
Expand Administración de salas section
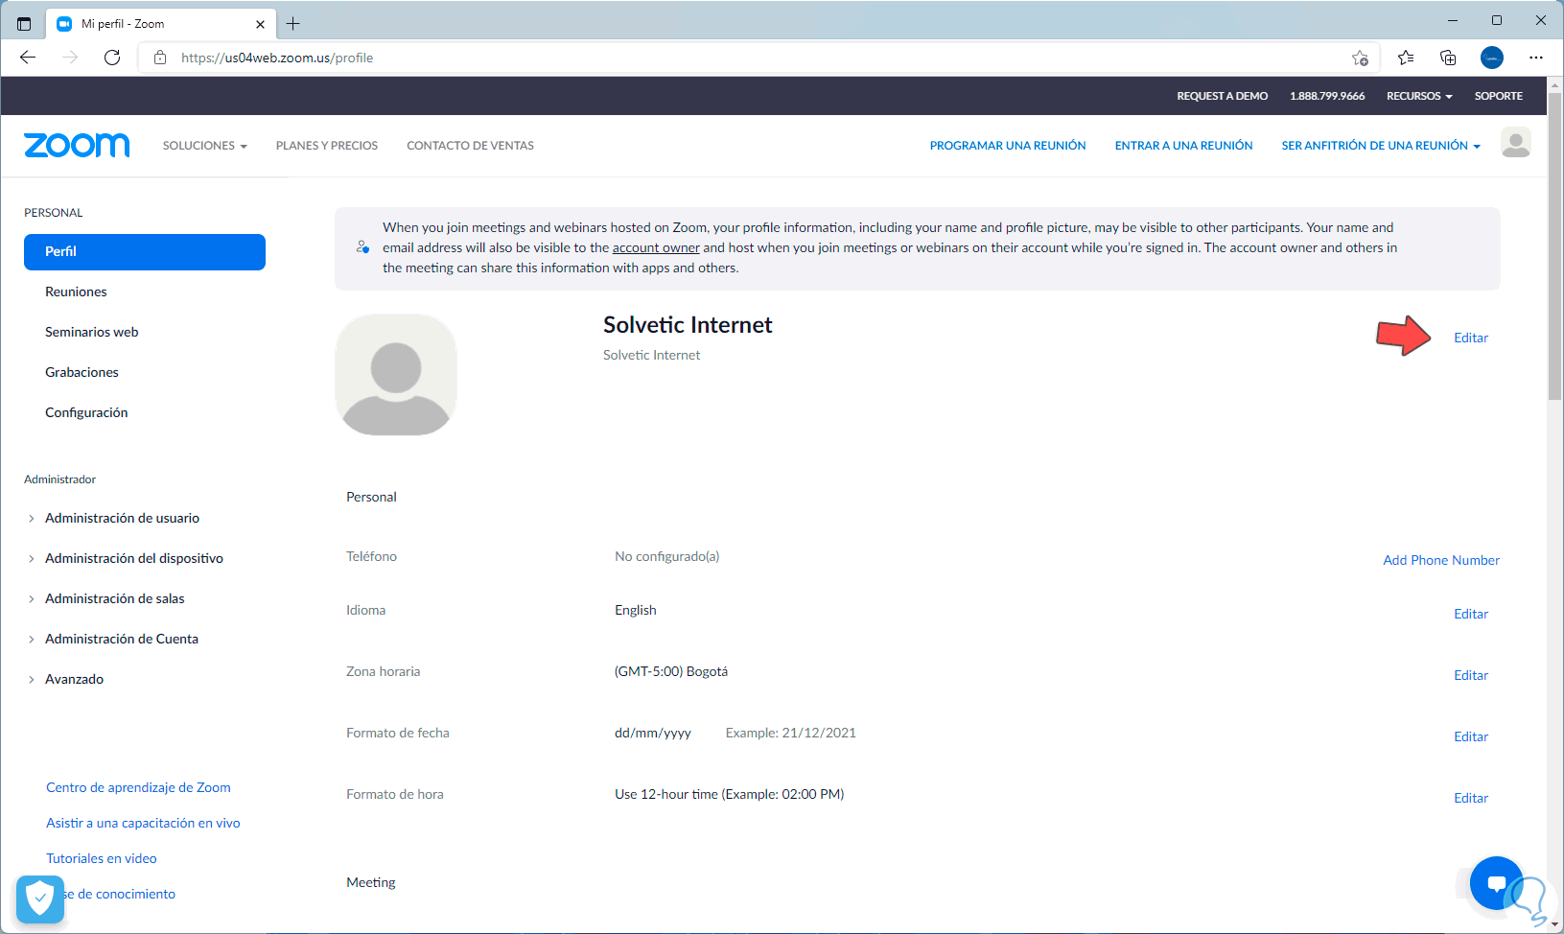(x=114, y=598)
